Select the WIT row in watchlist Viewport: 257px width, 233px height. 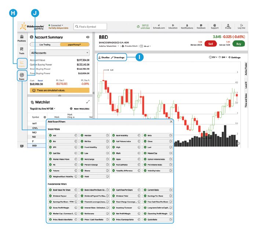pyautogui.click(x=37, y=123)
